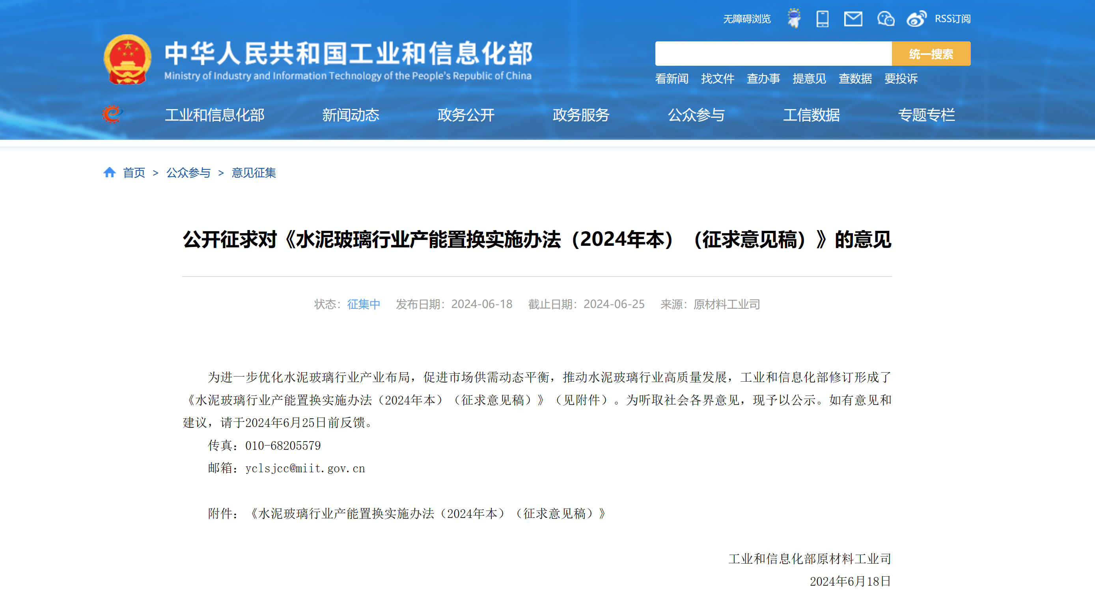Click the home icon in the breadcrumb
1095x605 pixels.
click(110, 173)
